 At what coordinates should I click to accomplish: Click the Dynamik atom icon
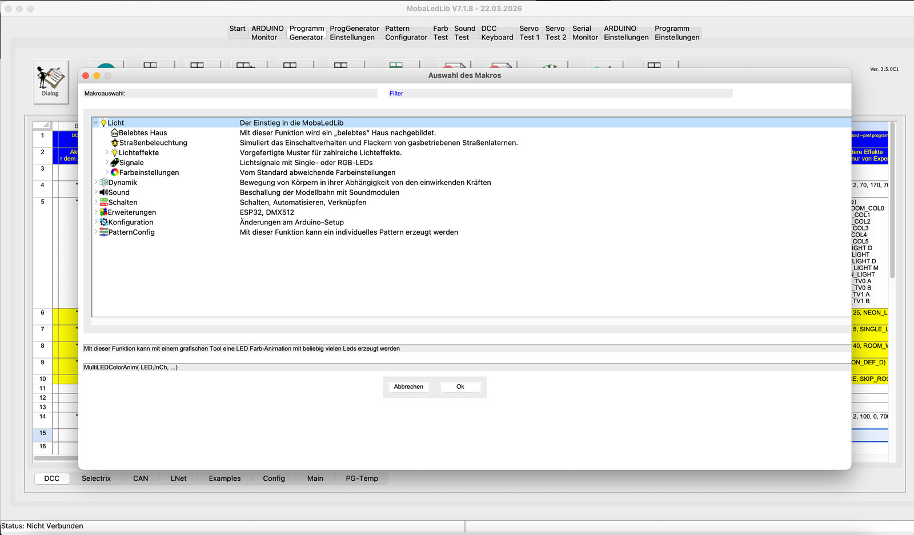click(103, 183)
